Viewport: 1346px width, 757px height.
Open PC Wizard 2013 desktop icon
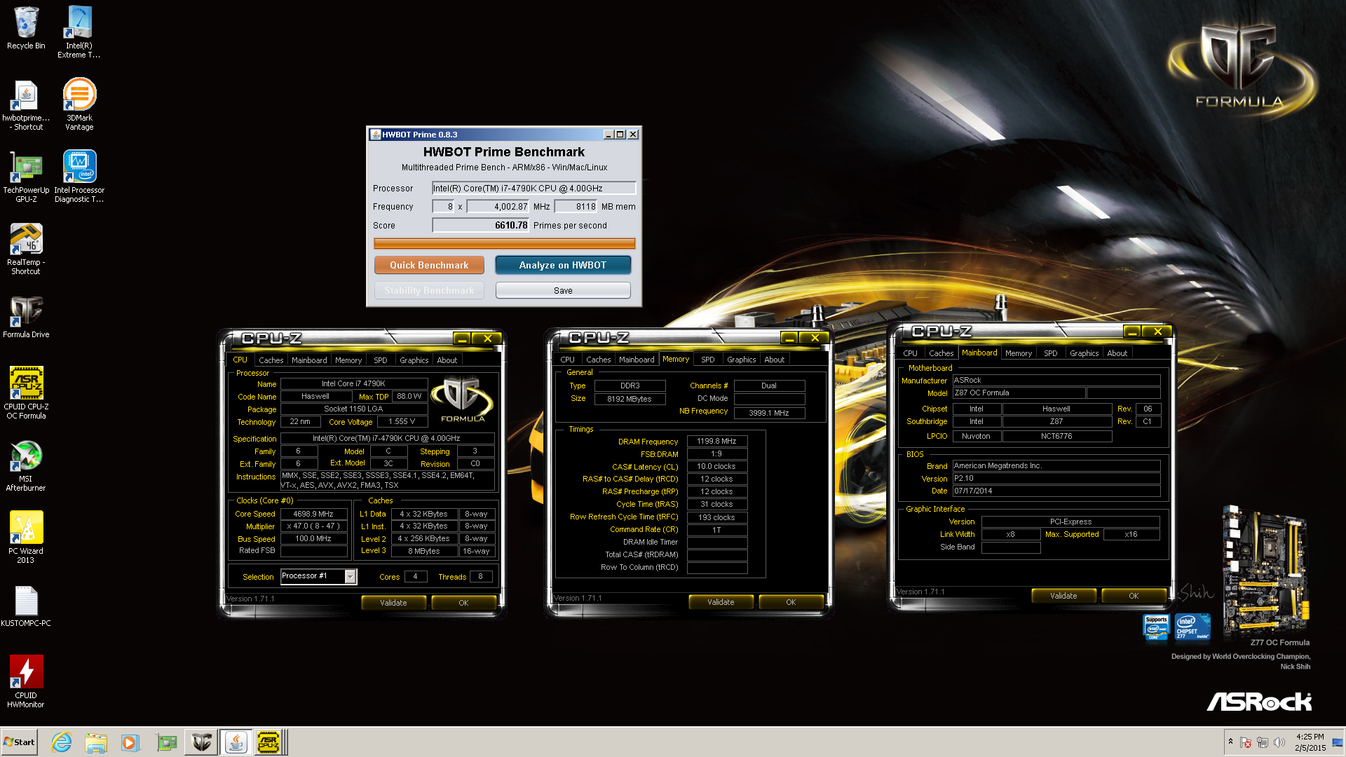click(26, 538)
